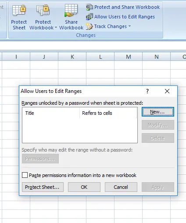Expand the Track Changes dropdown arrow
Image resolution: width=186 pixels, height=223 pixels.
point(129,26)
